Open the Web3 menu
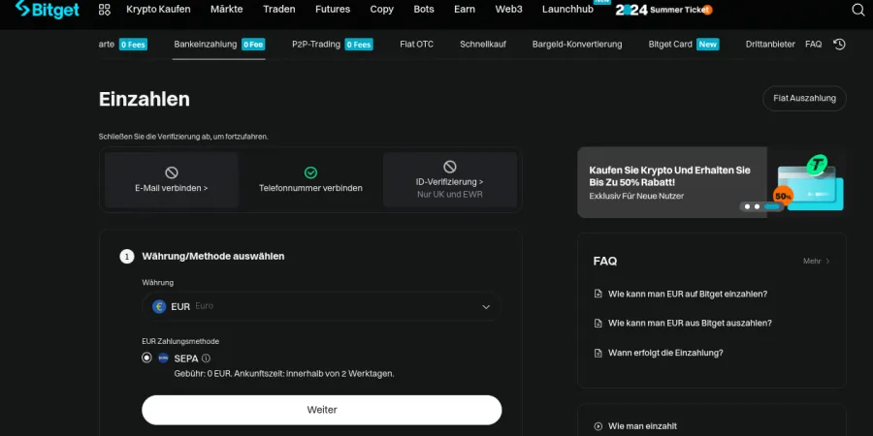 tap(509, 10)
